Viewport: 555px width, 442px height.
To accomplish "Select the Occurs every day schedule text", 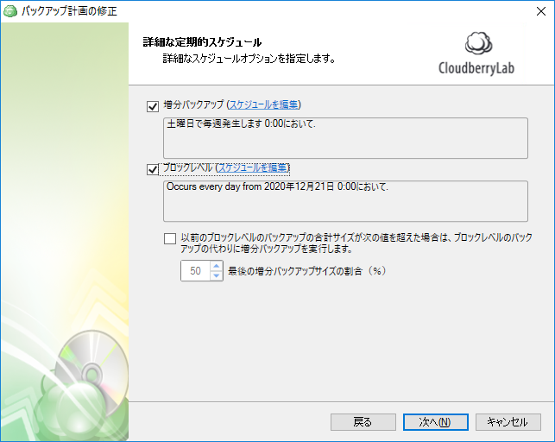I will click(x=277, y=186).
